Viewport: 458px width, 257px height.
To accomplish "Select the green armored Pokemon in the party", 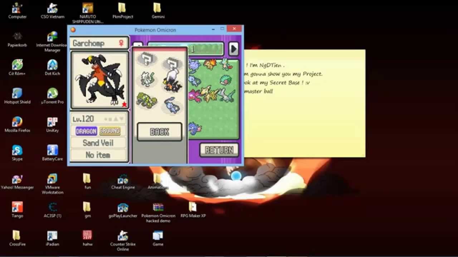I will [147, 100].
